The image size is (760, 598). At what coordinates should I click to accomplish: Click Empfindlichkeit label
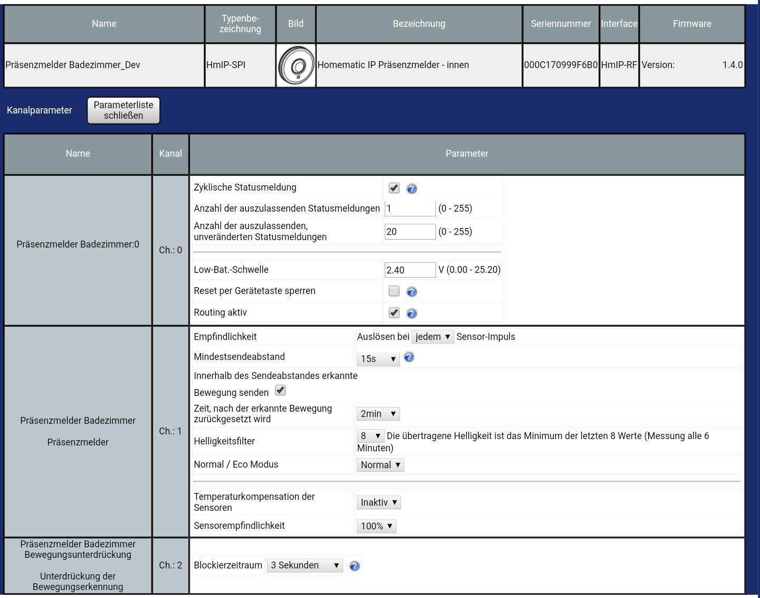[x=225, y=337]
